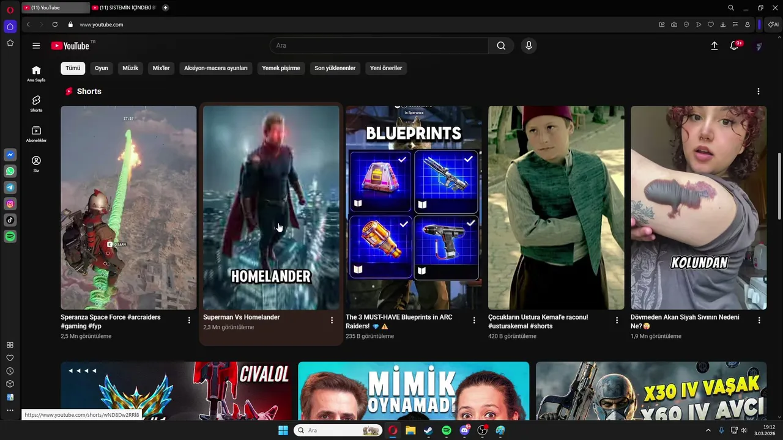Image resolution: width=783 pixels, height=440 pixels.
Task: Activate voice search microphone
Action: [529, 46]
